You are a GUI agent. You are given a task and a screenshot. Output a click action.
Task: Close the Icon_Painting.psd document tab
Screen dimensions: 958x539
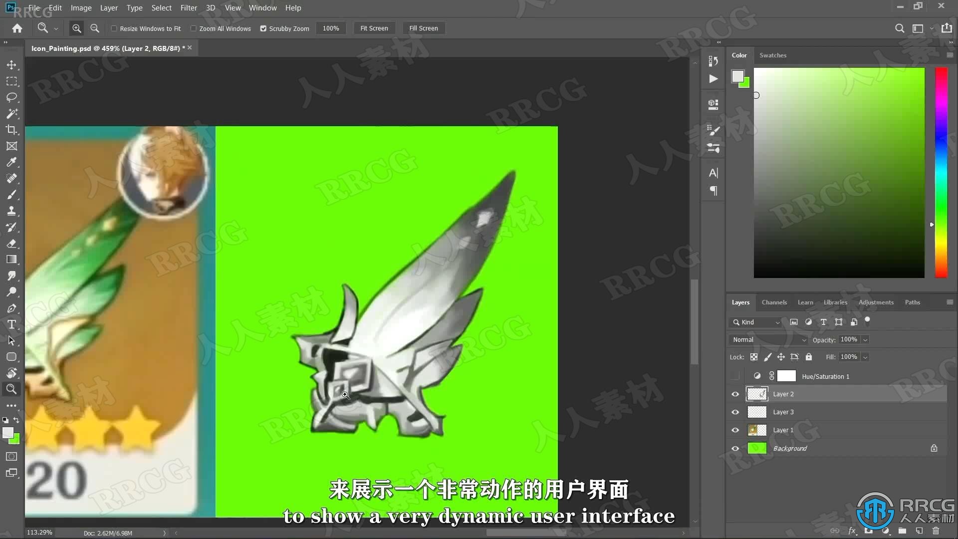click(x=190, y=47)
